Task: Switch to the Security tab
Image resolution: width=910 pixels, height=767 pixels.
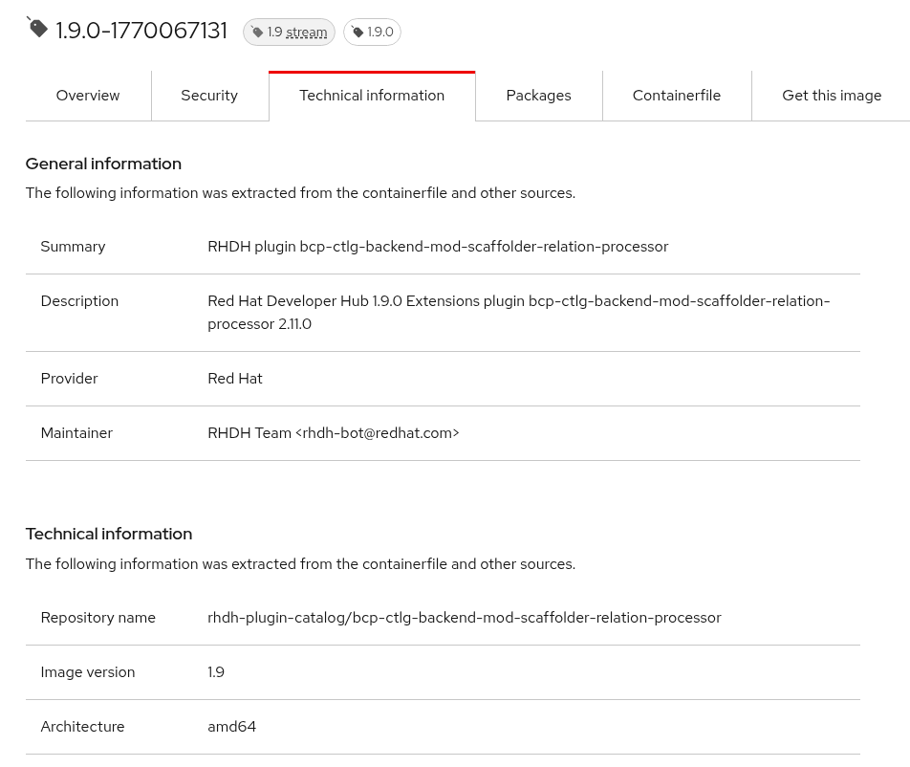Action: tap(209, 96)
